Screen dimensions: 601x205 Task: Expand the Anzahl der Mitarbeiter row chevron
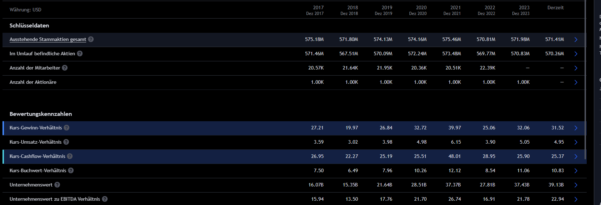point(576,68)
